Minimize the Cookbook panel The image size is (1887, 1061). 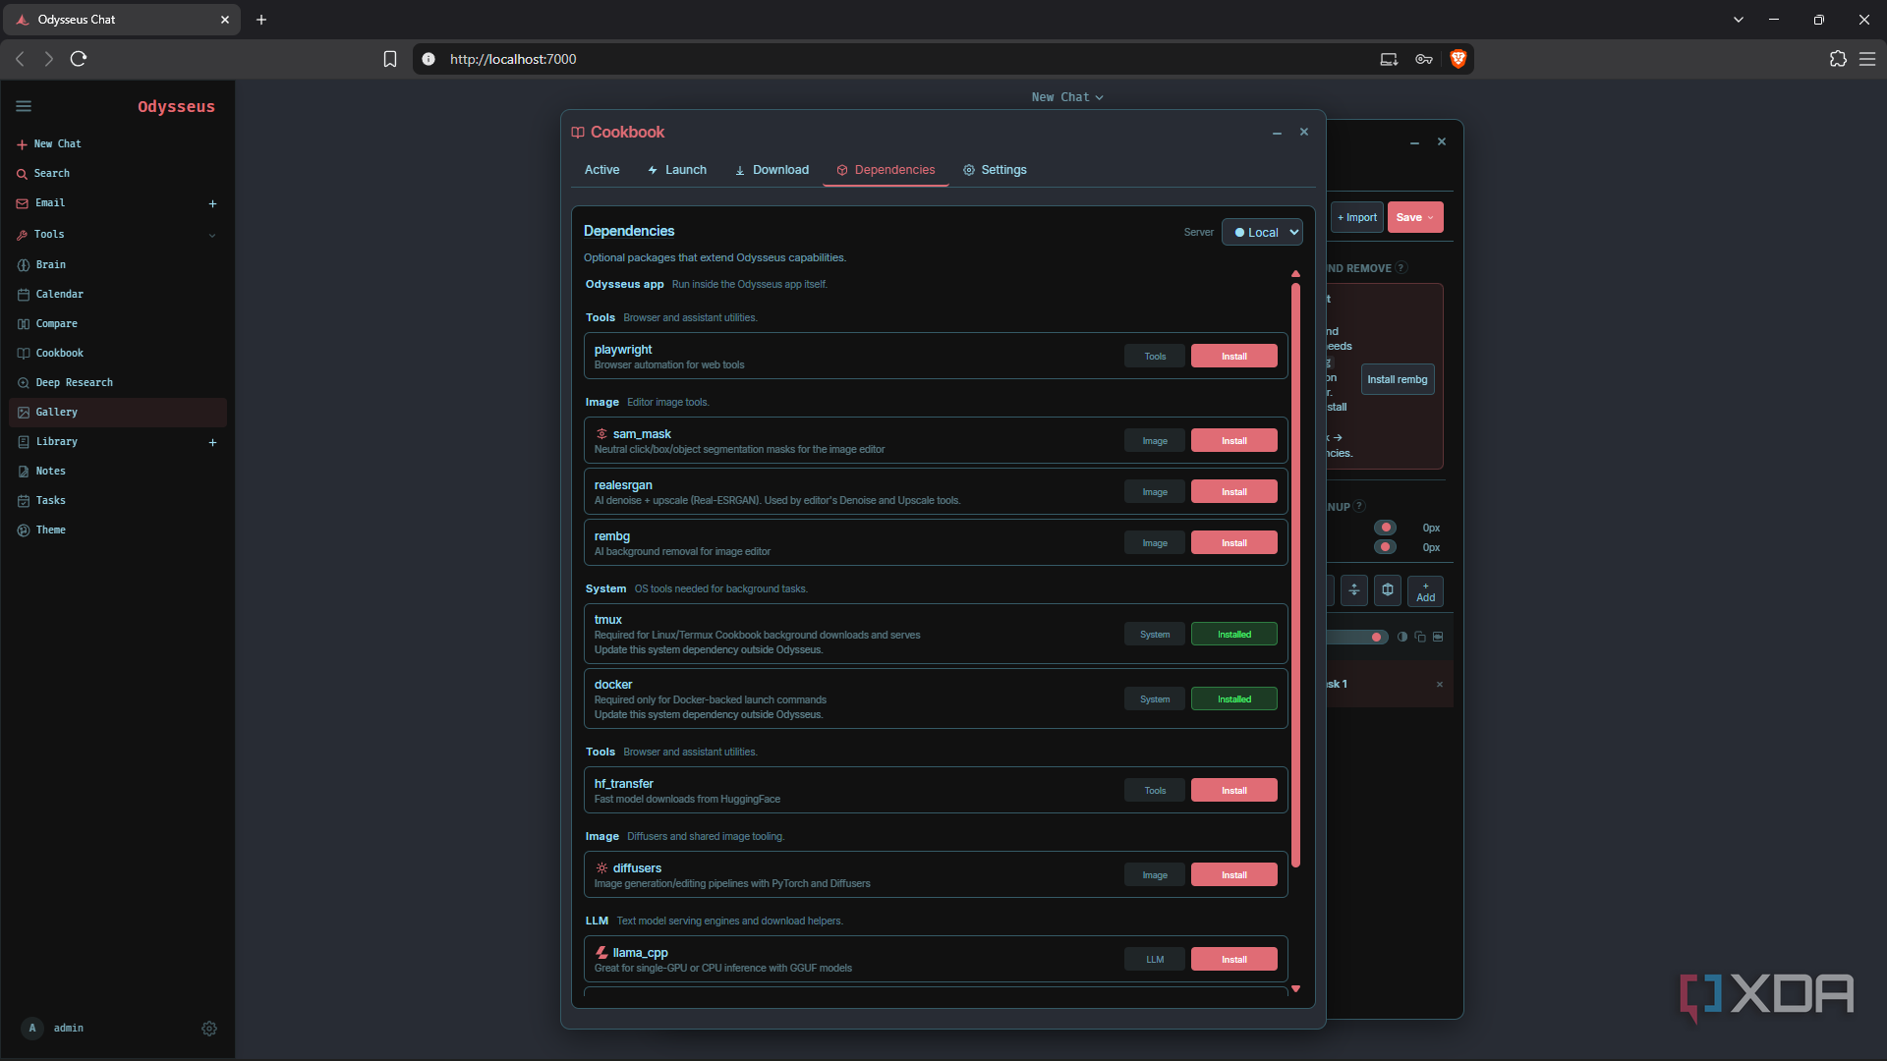(x=1277, y=133)
